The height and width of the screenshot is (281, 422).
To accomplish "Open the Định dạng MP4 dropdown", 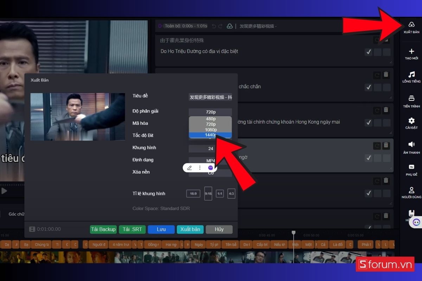I will tap(210, 161).
